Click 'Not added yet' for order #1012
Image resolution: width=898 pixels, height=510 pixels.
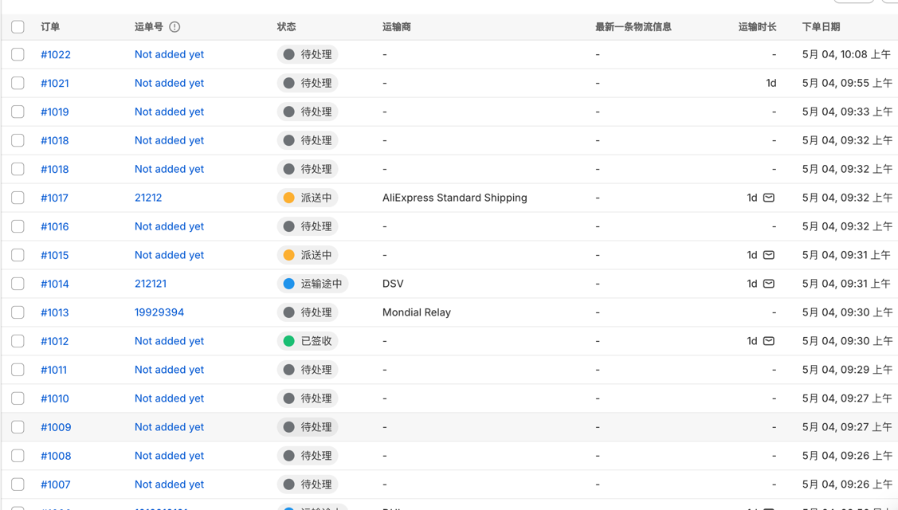(x=169, y=341)
